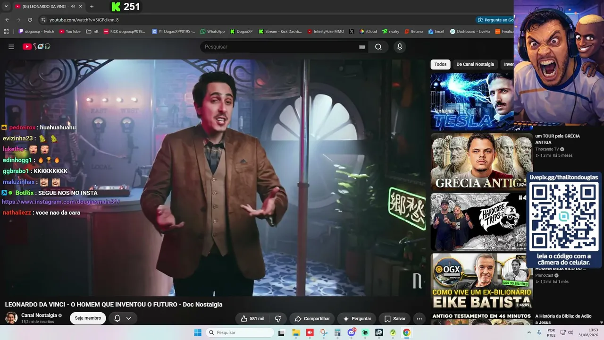The width and height of the screenshot is (604, 340).
Task: Click the address bar URL
Action: tap(84, 20)
